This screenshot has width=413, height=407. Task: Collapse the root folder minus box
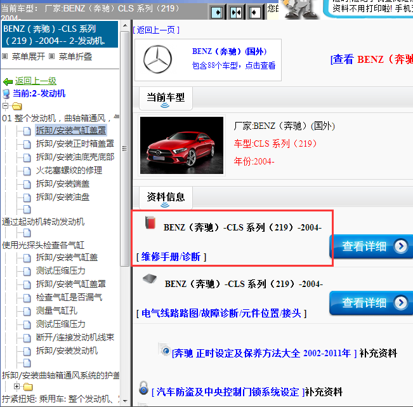click(5, 105)
